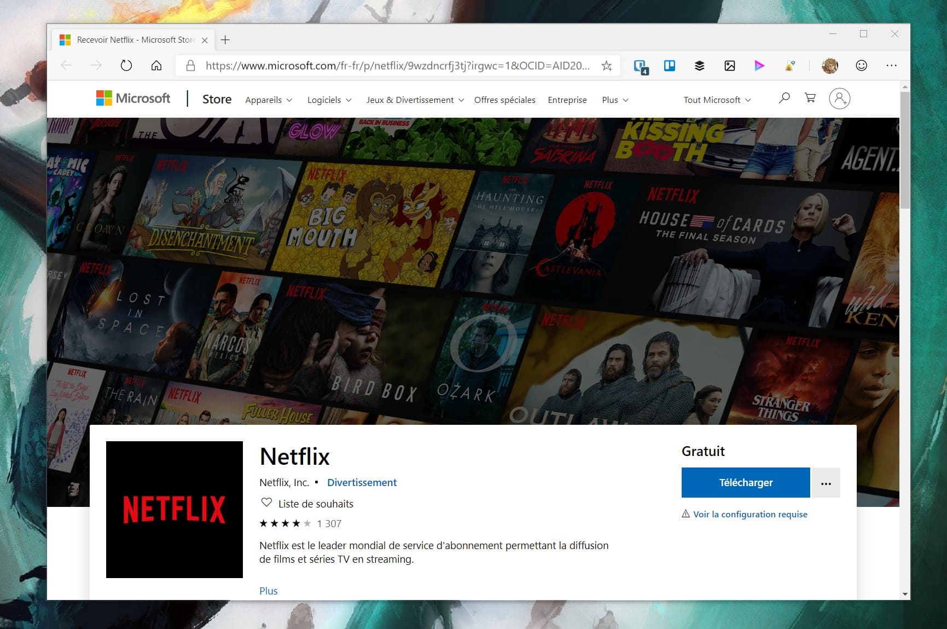Open the pink play arrow extension
947x629 pixels.
click(x=759, y=66)
